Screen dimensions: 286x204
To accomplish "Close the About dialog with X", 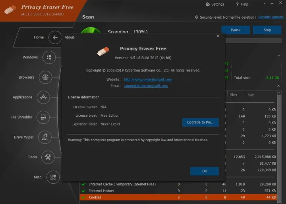I will pos(218,36).
